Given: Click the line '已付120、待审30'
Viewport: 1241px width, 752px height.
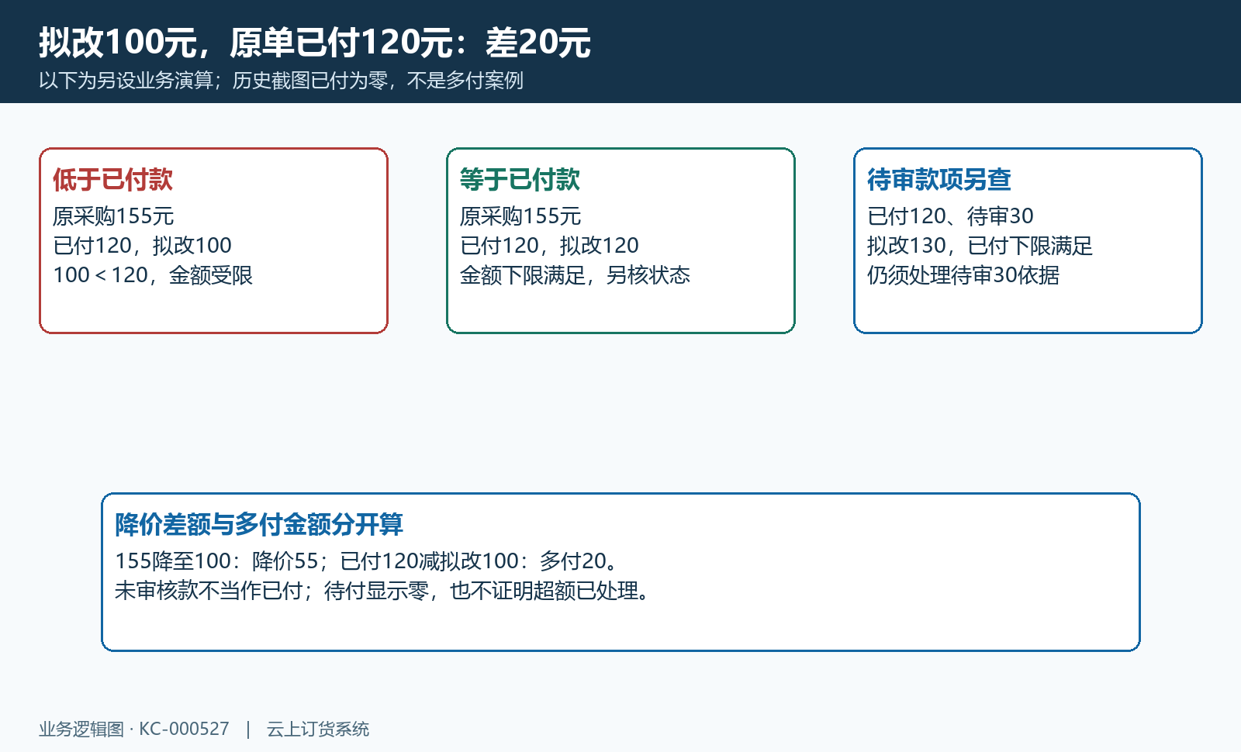Looking at the screenshot, I should (951, 216).
